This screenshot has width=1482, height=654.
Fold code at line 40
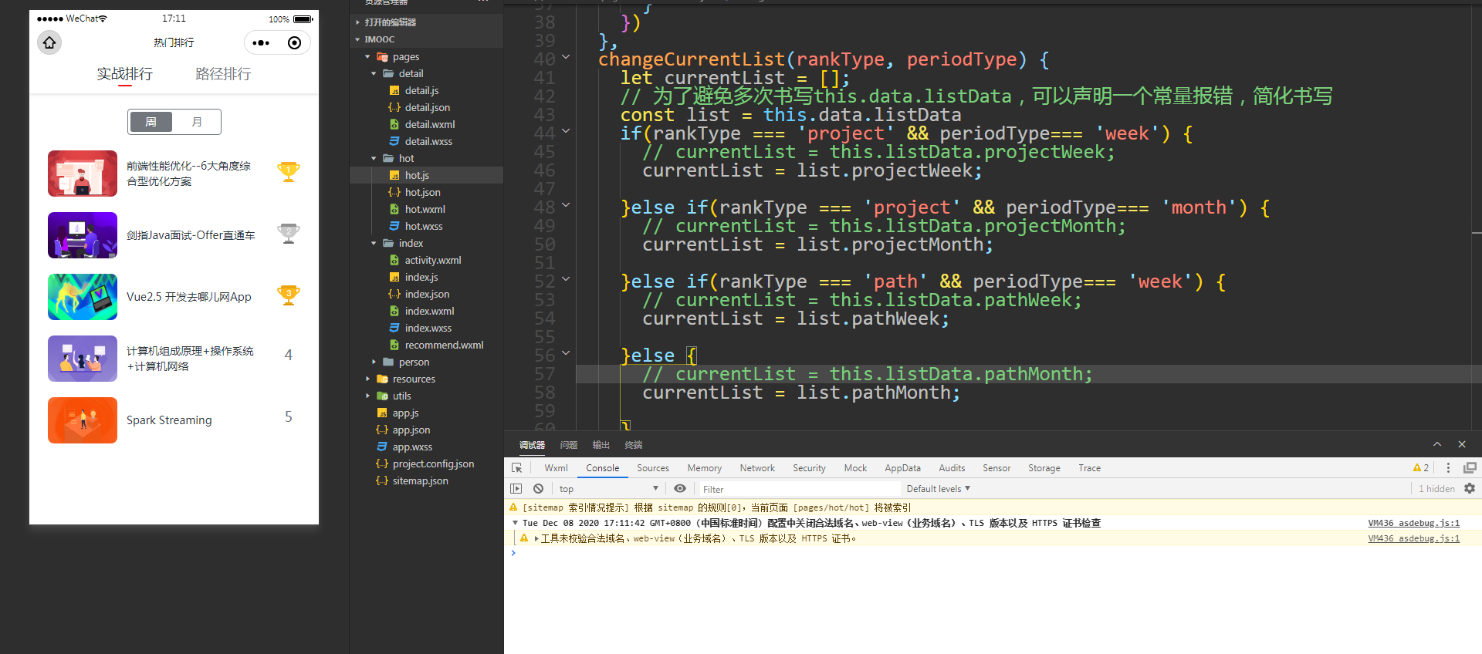click(566, 57)
